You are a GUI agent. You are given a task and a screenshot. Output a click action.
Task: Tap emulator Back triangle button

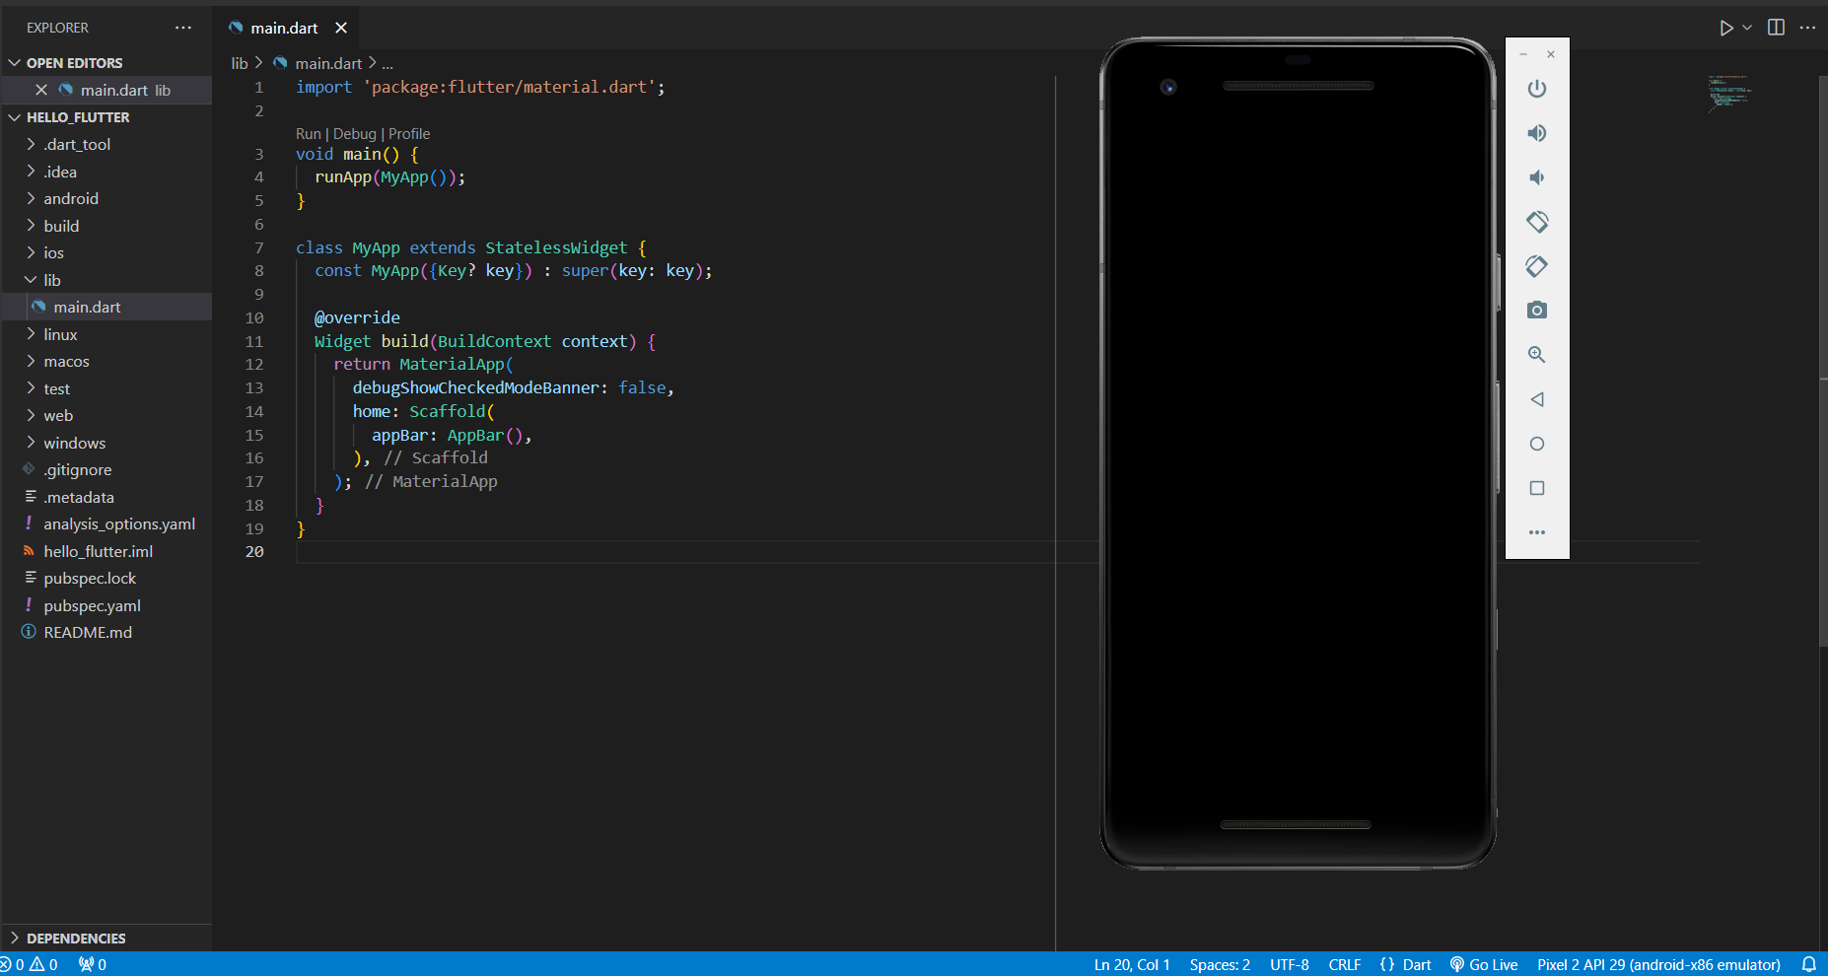[x=1536, y=399]
